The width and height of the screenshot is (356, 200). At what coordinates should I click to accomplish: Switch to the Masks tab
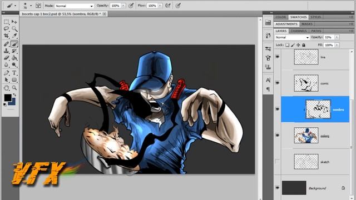(307, 24)
